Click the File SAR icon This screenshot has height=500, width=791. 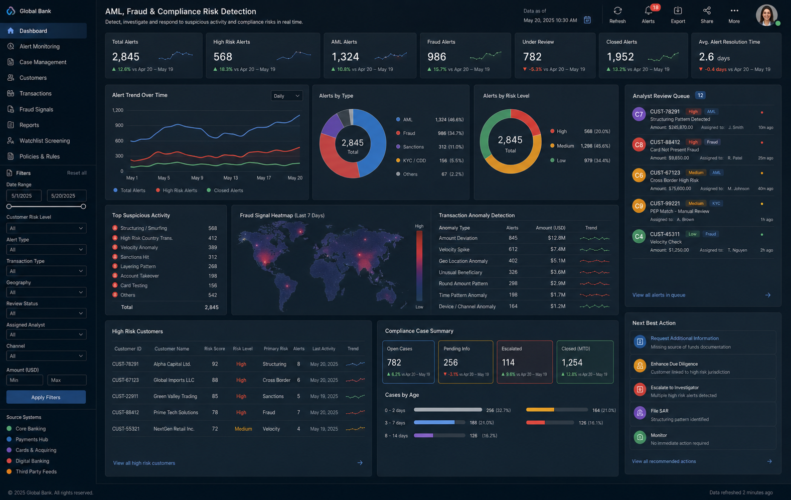[640, 413]
